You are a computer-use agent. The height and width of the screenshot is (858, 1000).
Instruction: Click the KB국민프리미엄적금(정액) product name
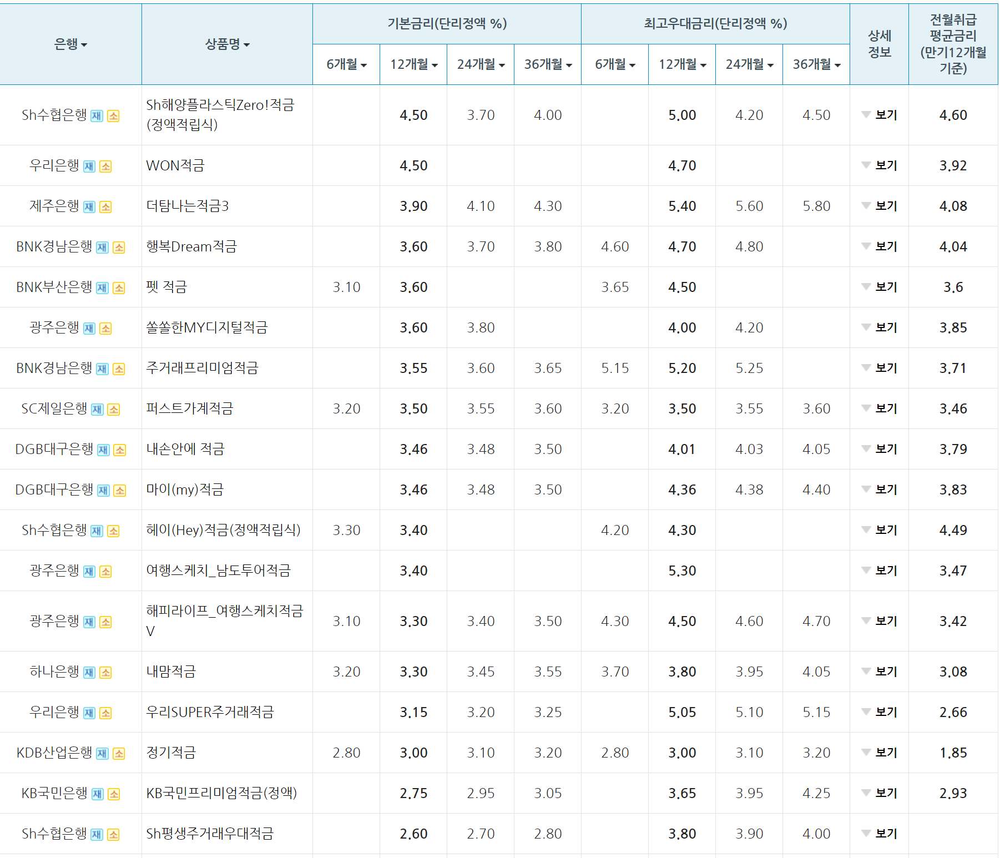click(x=221, y=793)
